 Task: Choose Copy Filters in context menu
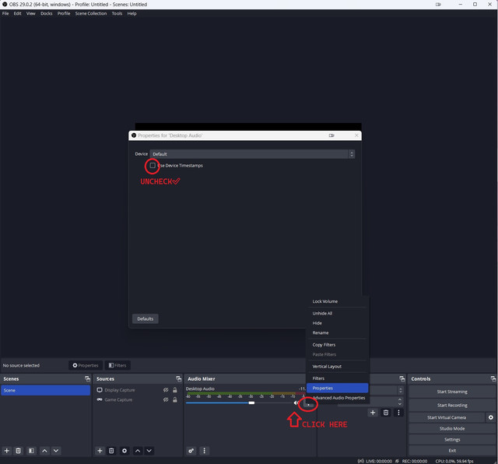[337, 345]
